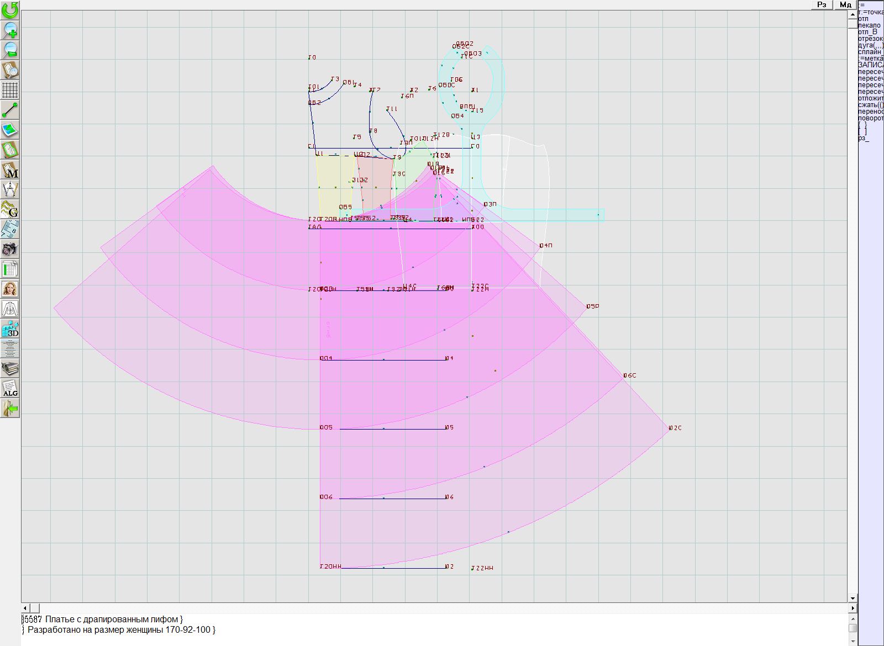The width and height of the screenshot is (884, 646).
Task: Zoom in with the magnifier plus icon
Action: (10, 30)
